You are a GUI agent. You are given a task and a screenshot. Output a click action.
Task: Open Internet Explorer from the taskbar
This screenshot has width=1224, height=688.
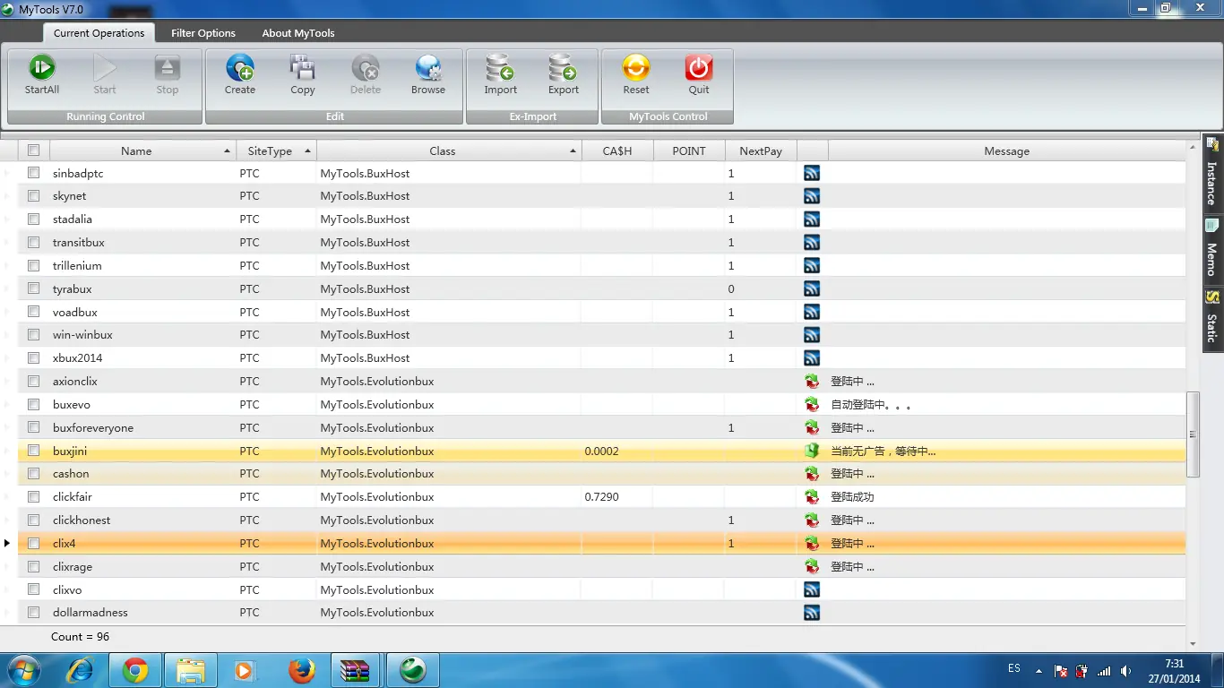pyautogui.click(x=81, y=670)
